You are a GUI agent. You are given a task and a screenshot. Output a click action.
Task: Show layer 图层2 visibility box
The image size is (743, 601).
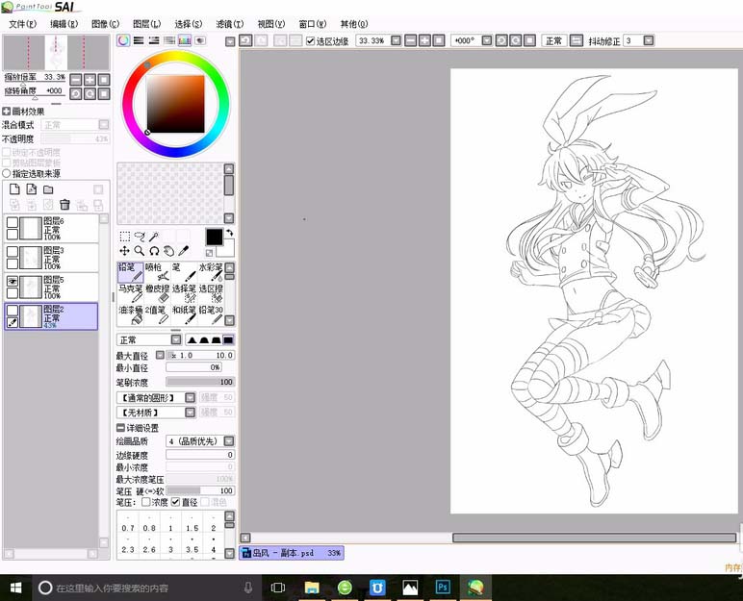13,311
